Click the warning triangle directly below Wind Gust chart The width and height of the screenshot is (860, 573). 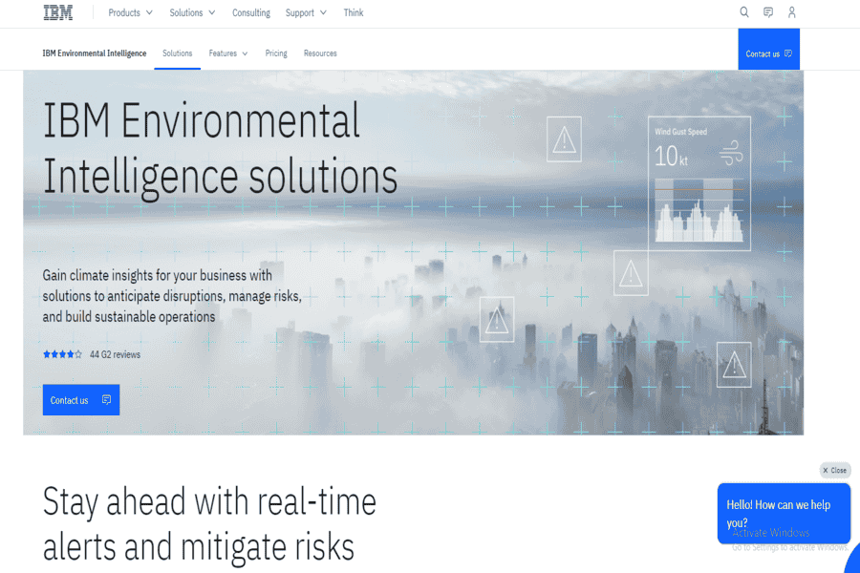coord(631,273)
